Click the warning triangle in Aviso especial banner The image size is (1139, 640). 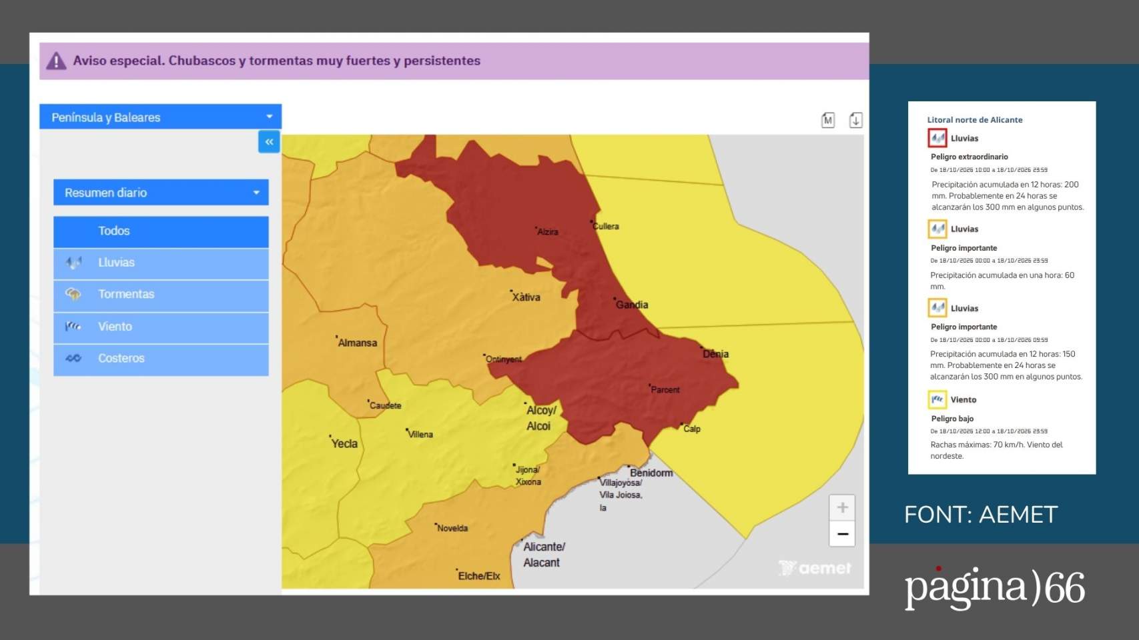(x=56, y=61)
